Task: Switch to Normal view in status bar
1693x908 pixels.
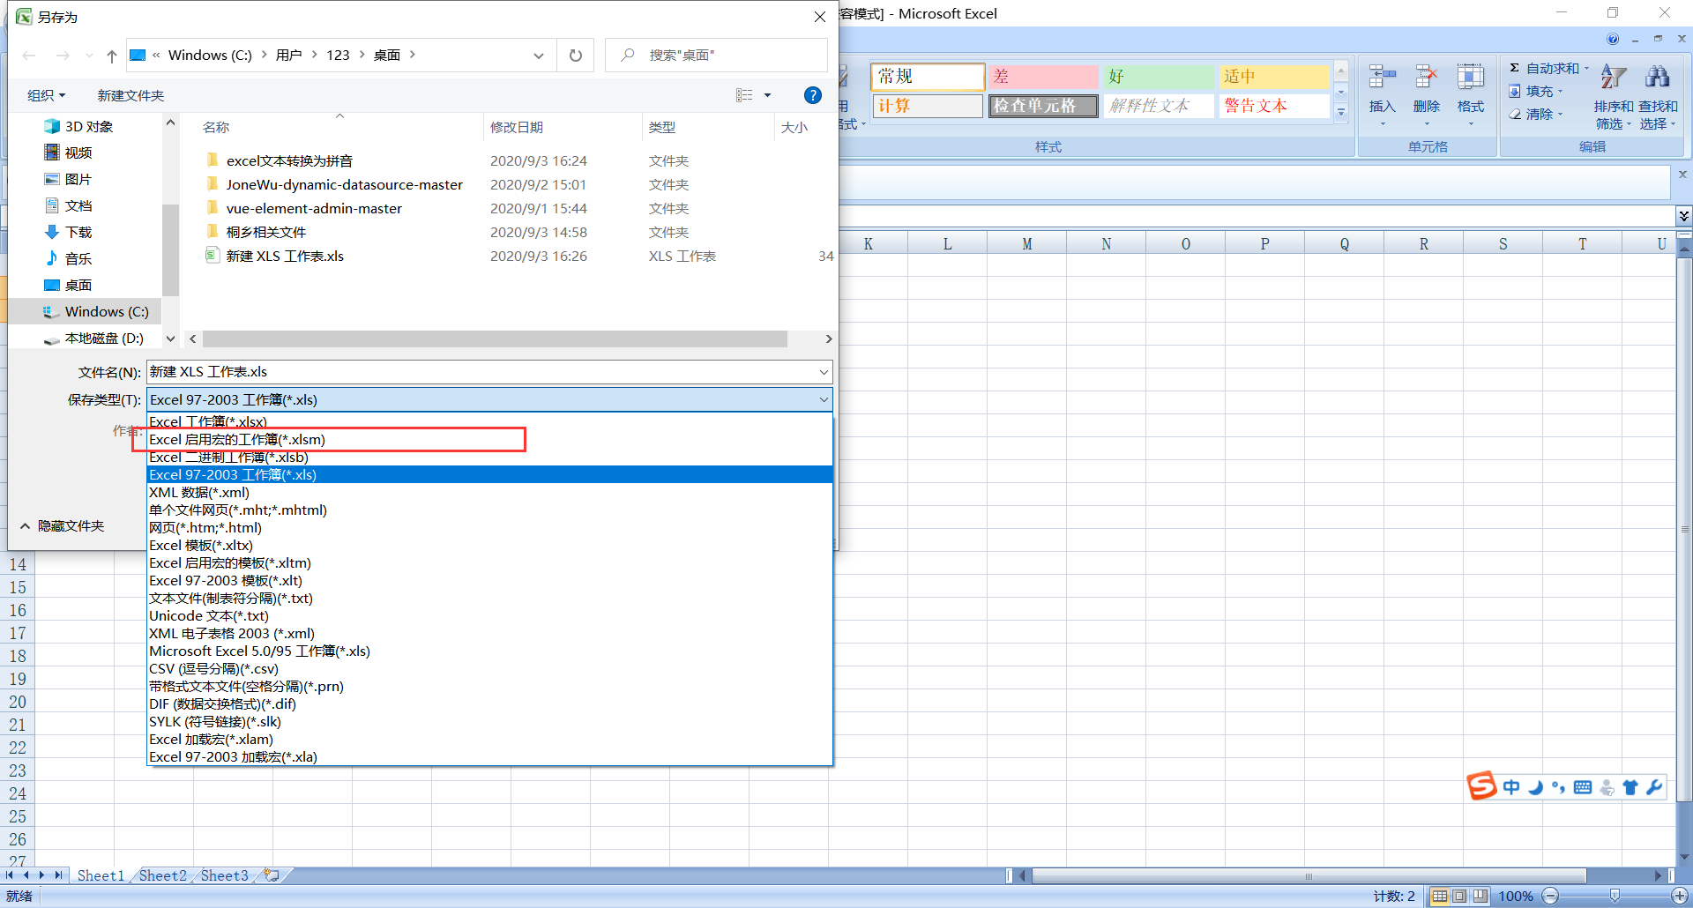Action: point(1439,897)
